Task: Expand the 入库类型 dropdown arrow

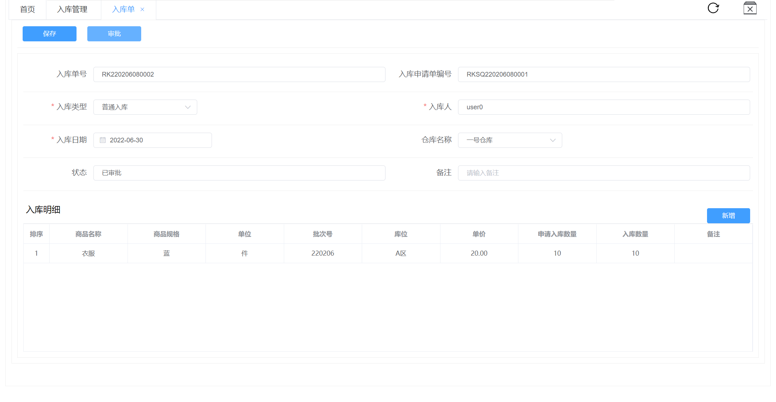Action: pos(188,107)
